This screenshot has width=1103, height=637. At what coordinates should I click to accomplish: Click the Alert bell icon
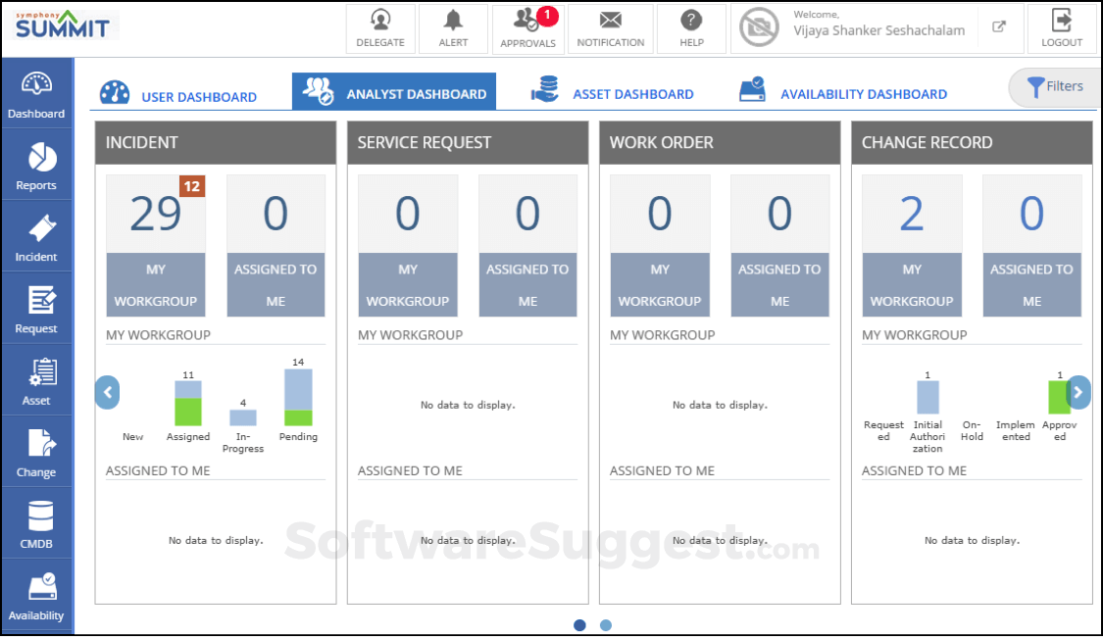point(453,28)
